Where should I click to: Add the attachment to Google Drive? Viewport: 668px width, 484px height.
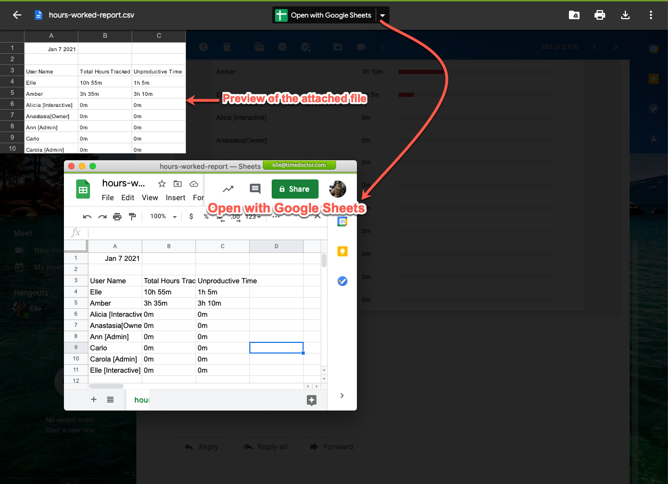coord(574,15)
